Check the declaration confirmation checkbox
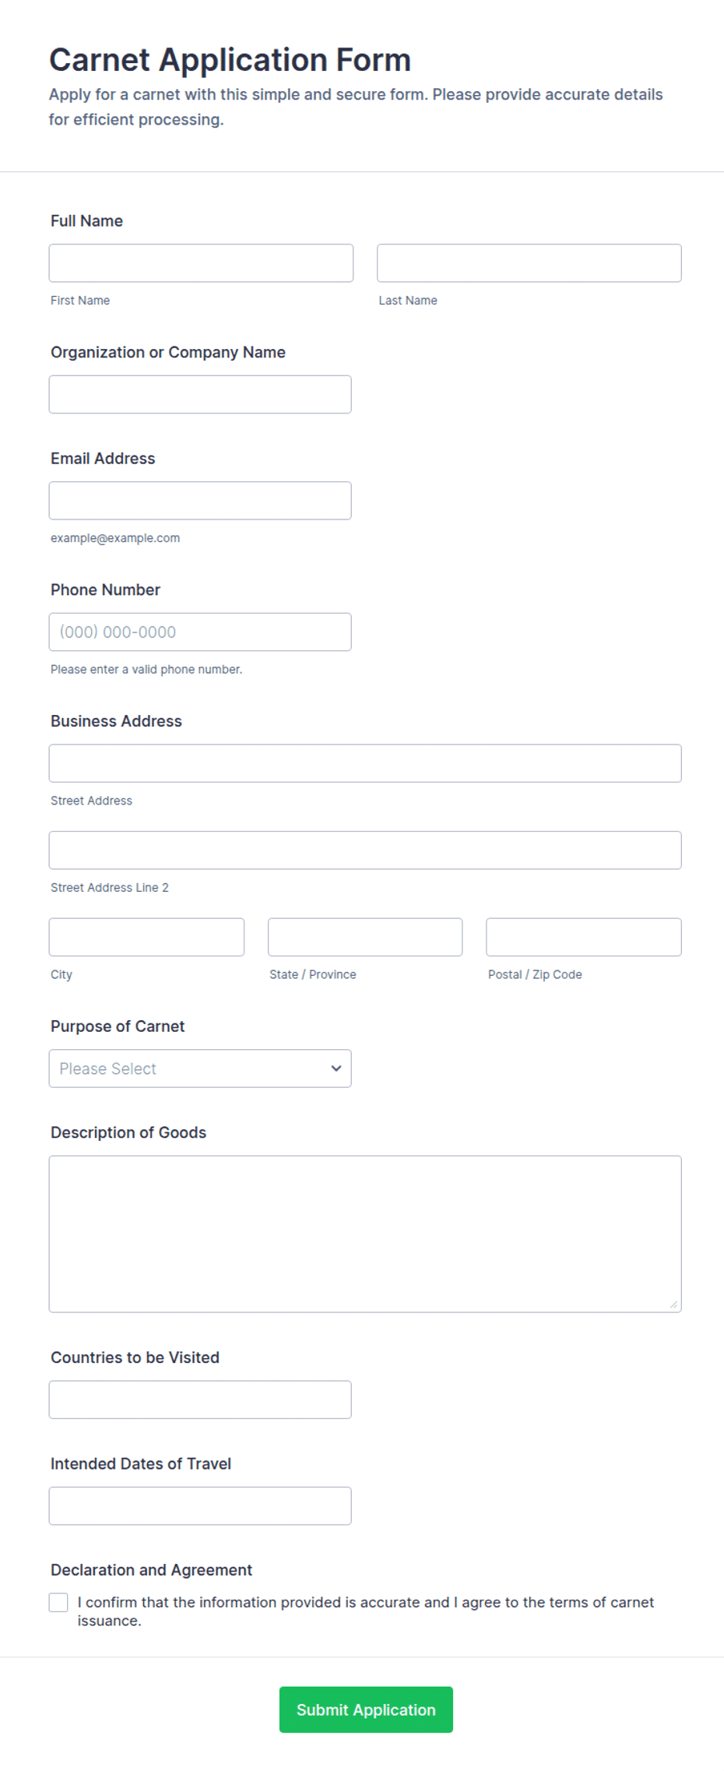The height and width of the screenshot is (1771, 724). [58, 1603]
